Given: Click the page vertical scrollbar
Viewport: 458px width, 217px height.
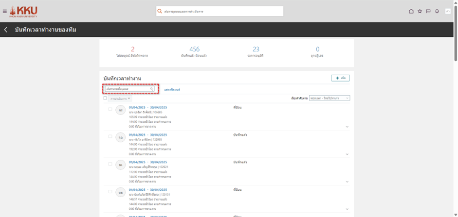Looking at the screenshot, I should click(456, 97).
